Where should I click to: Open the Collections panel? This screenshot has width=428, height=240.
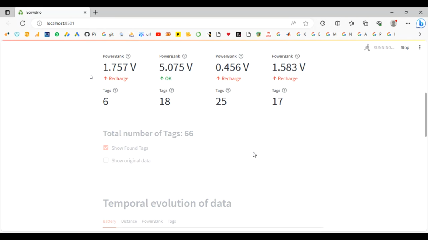tap(366, 23)
